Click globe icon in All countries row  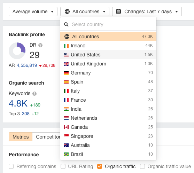point(67,37)
